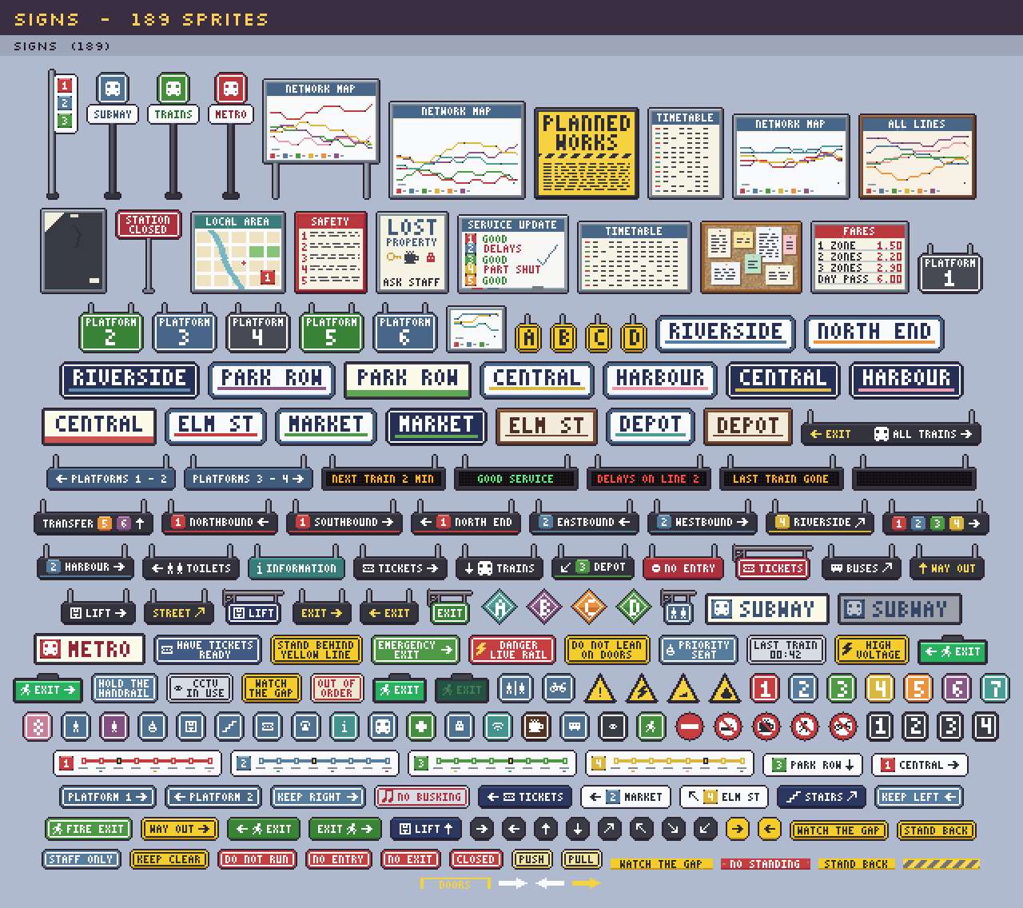Click the HIGH VOLTAGE warning sign

[x=871, y=649]
